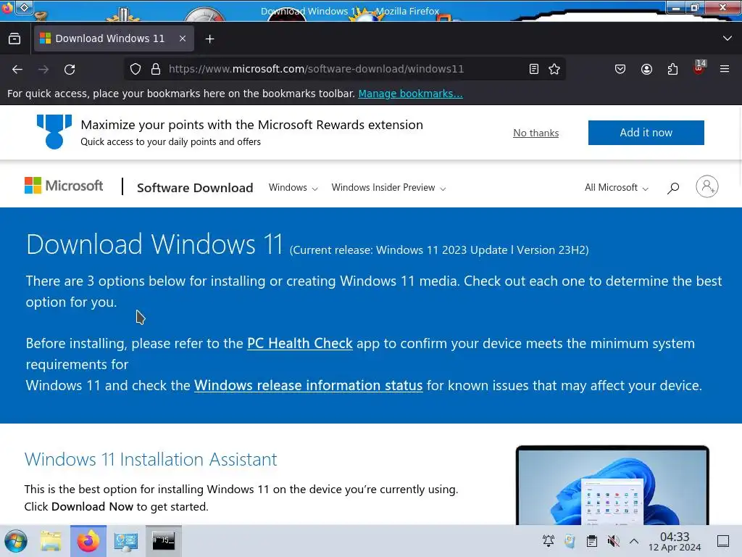Image resolution: width=742 pixels, height=557 pixels.
Task: Switch to Firefox on the taskbar
Action: (x=88, y=541)
